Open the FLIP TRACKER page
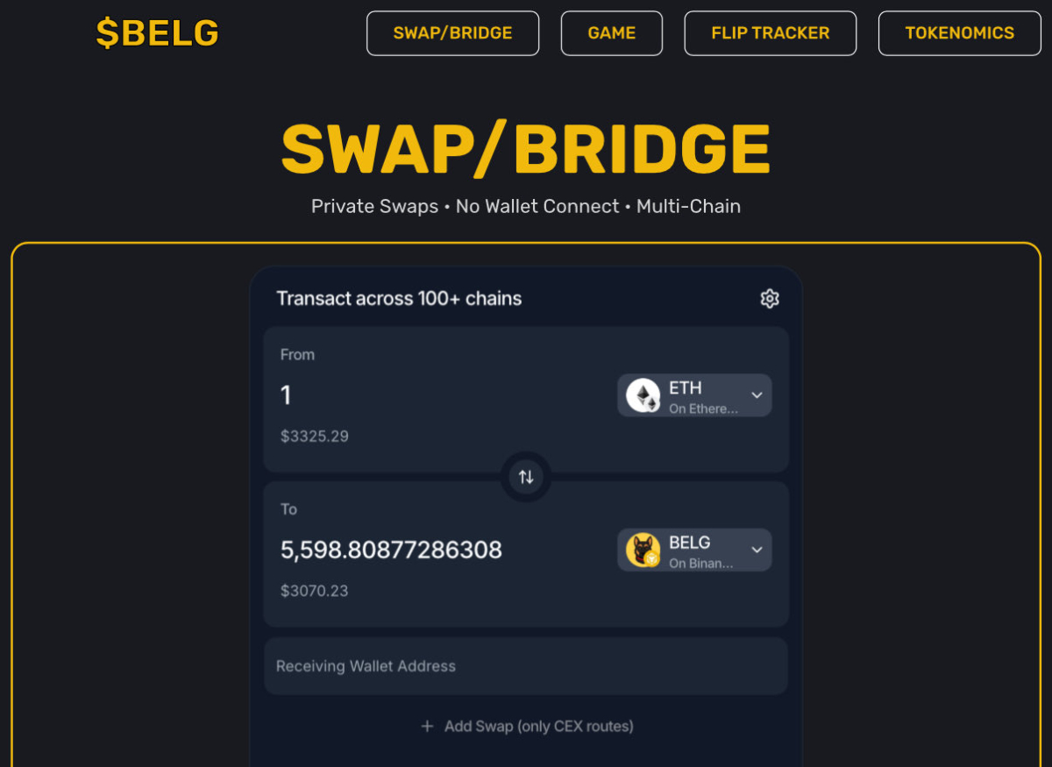The image size is (1052, 767). click(x=770, y=32)
